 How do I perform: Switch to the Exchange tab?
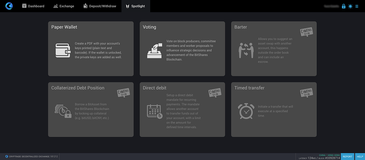pos(64,6)
